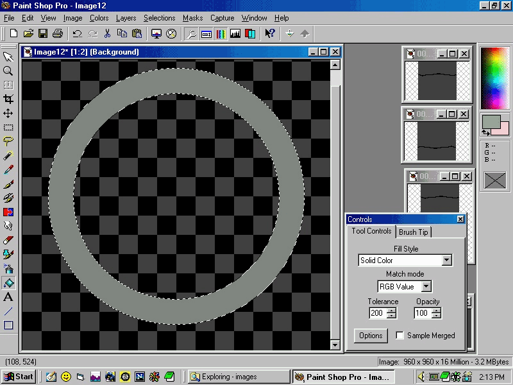Select the Crop tool
This screenshot has height=385, width=513.
(x=8, y=99)
